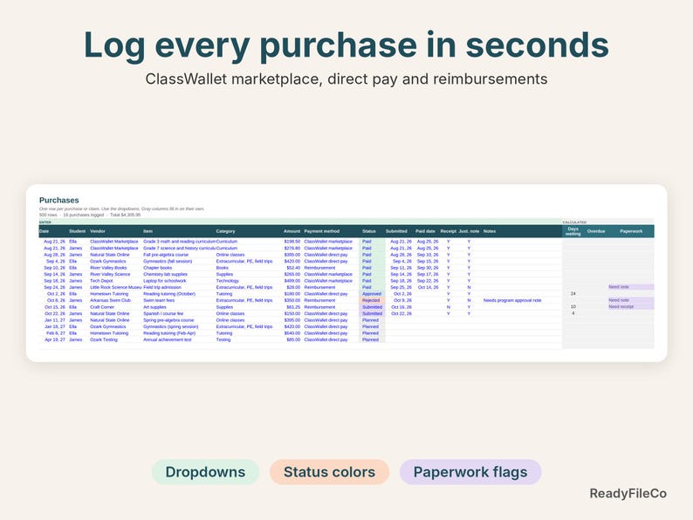Select the Rejected status cell
Image resolution: width=693 pixels, height=520 pixels.
click(x=372, y=300)
